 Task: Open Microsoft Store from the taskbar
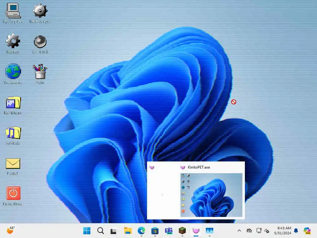(x=155, y=231)
